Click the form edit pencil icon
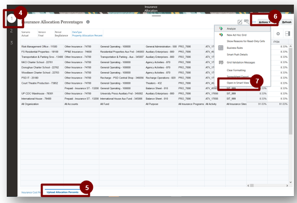 coord(240,22)
